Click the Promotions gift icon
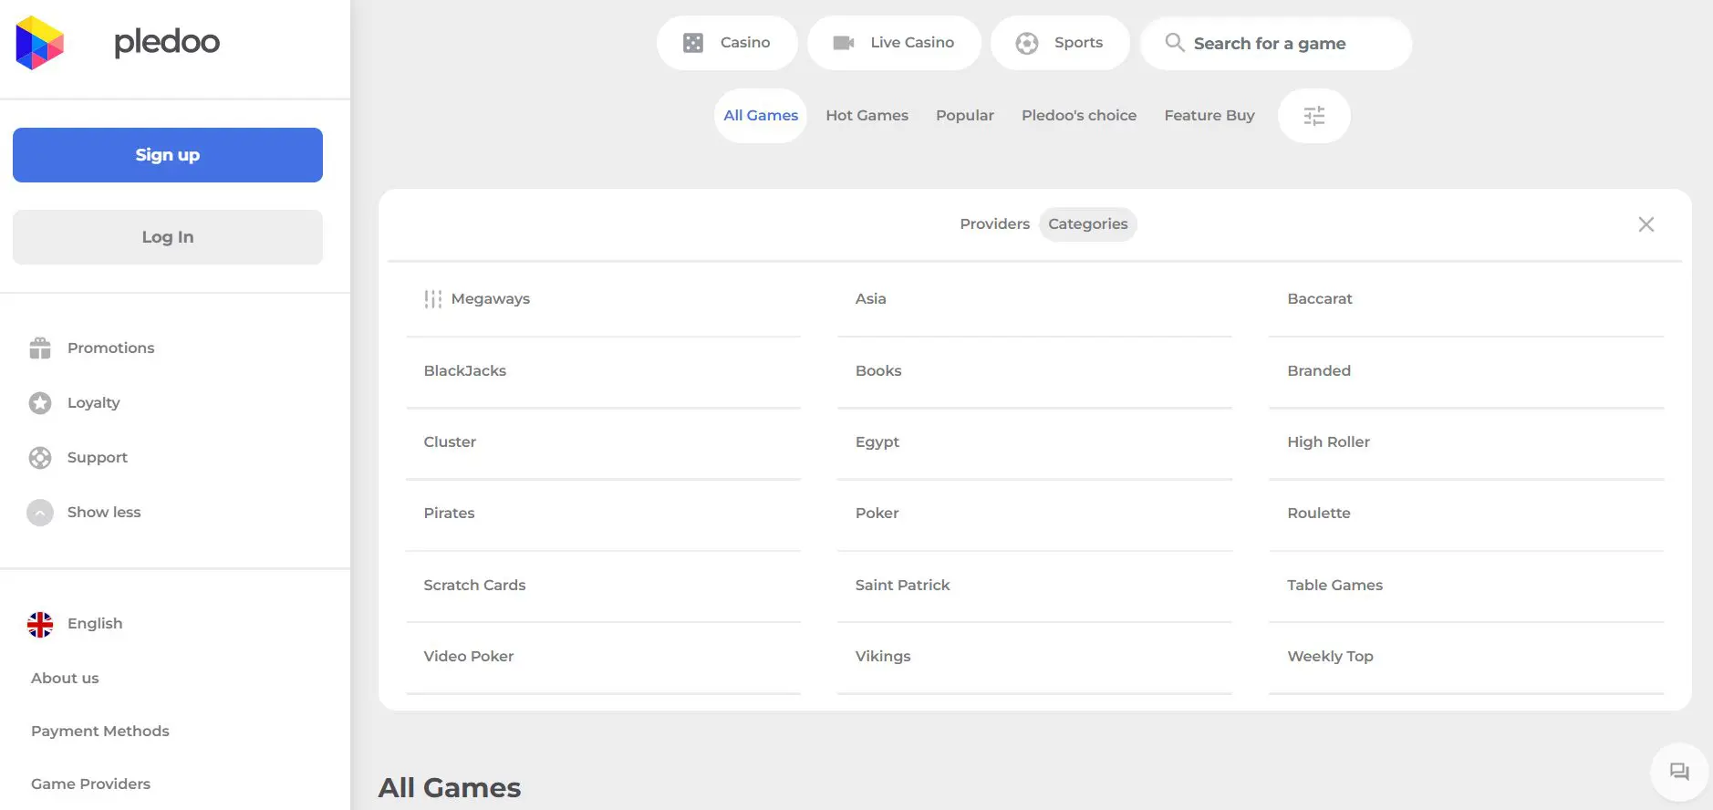 click(x=40, y=348)
